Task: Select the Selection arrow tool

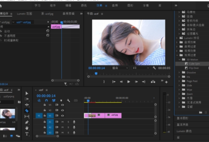Action: click(27, 93)
